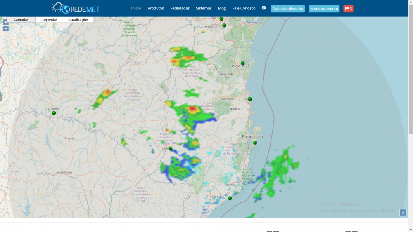Zoom out of the map

click(x=5, y=28)
